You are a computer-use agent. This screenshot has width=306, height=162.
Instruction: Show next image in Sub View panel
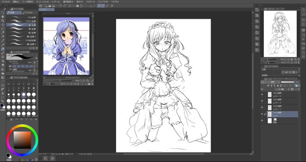click(85, 84)
